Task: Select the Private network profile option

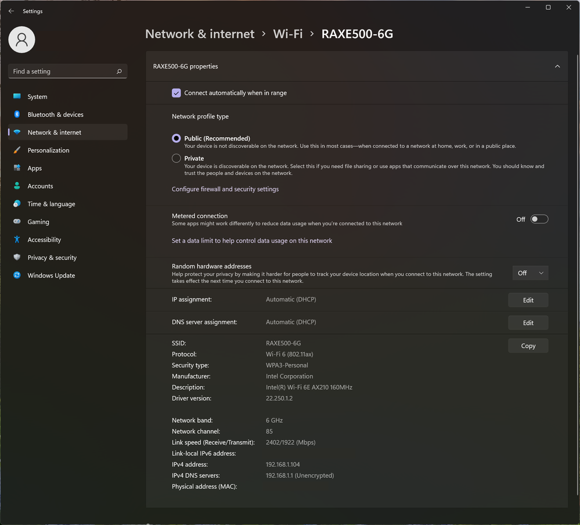Action: 176,159
